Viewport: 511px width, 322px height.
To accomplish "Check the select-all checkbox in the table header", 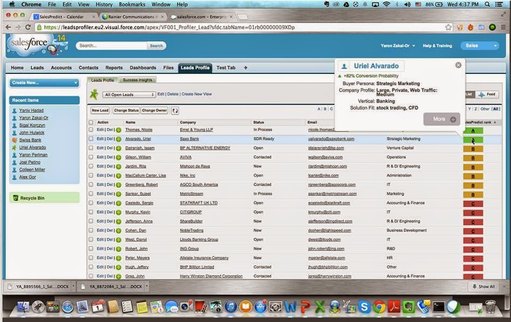I will (x=91, y=122).
